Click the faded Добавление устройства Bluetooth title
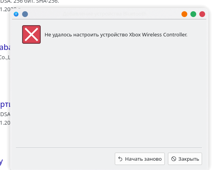216x170 pixels. [105, 14]
